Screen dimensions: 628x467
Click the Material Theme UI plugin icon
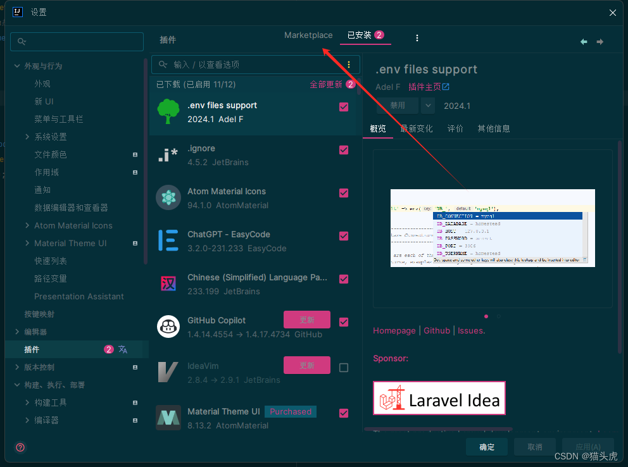click(168, 418)
